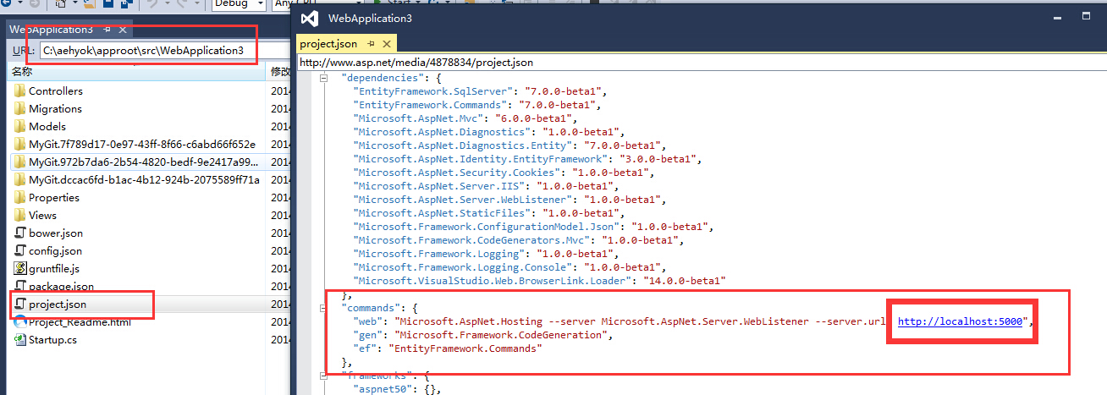Collapse the "dependencies" JSON block
Image resolution: width=1107 pixels, height=395 pixels.
point(324,77)
